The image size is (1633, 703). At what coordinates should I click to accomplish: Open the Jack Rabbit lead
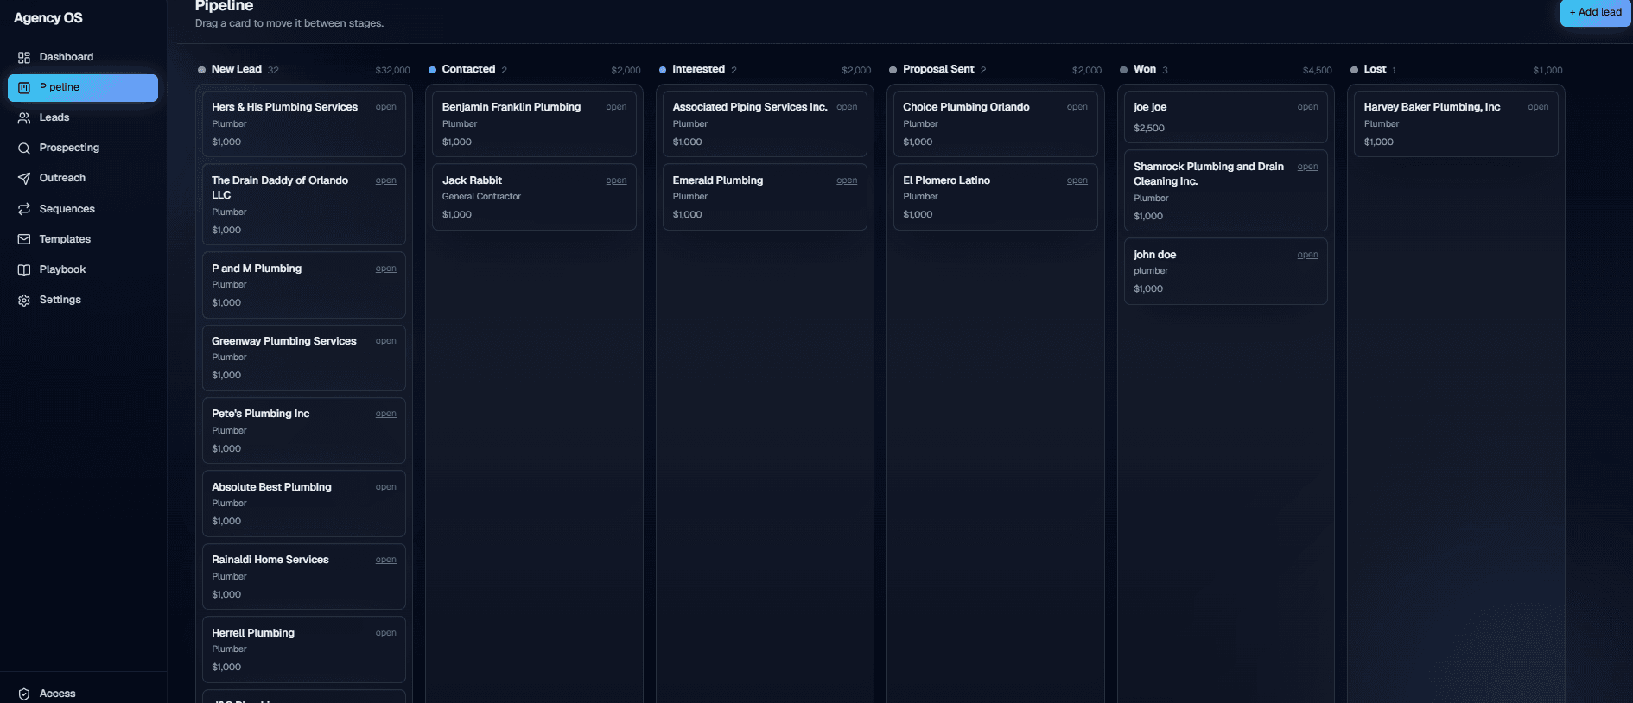[616, 180]
